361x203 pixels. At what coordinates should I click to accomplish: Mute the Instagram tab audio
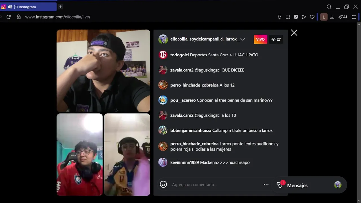[x=10, y=7]
